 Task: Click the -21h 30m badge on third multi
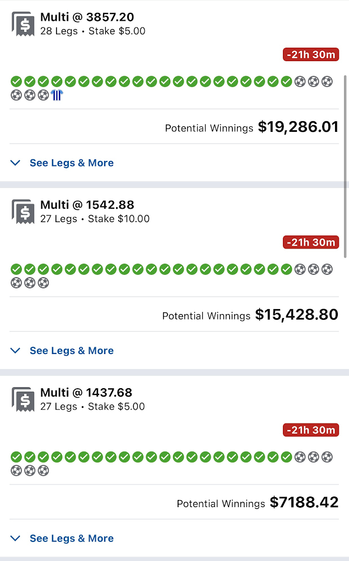coord(311,430)
